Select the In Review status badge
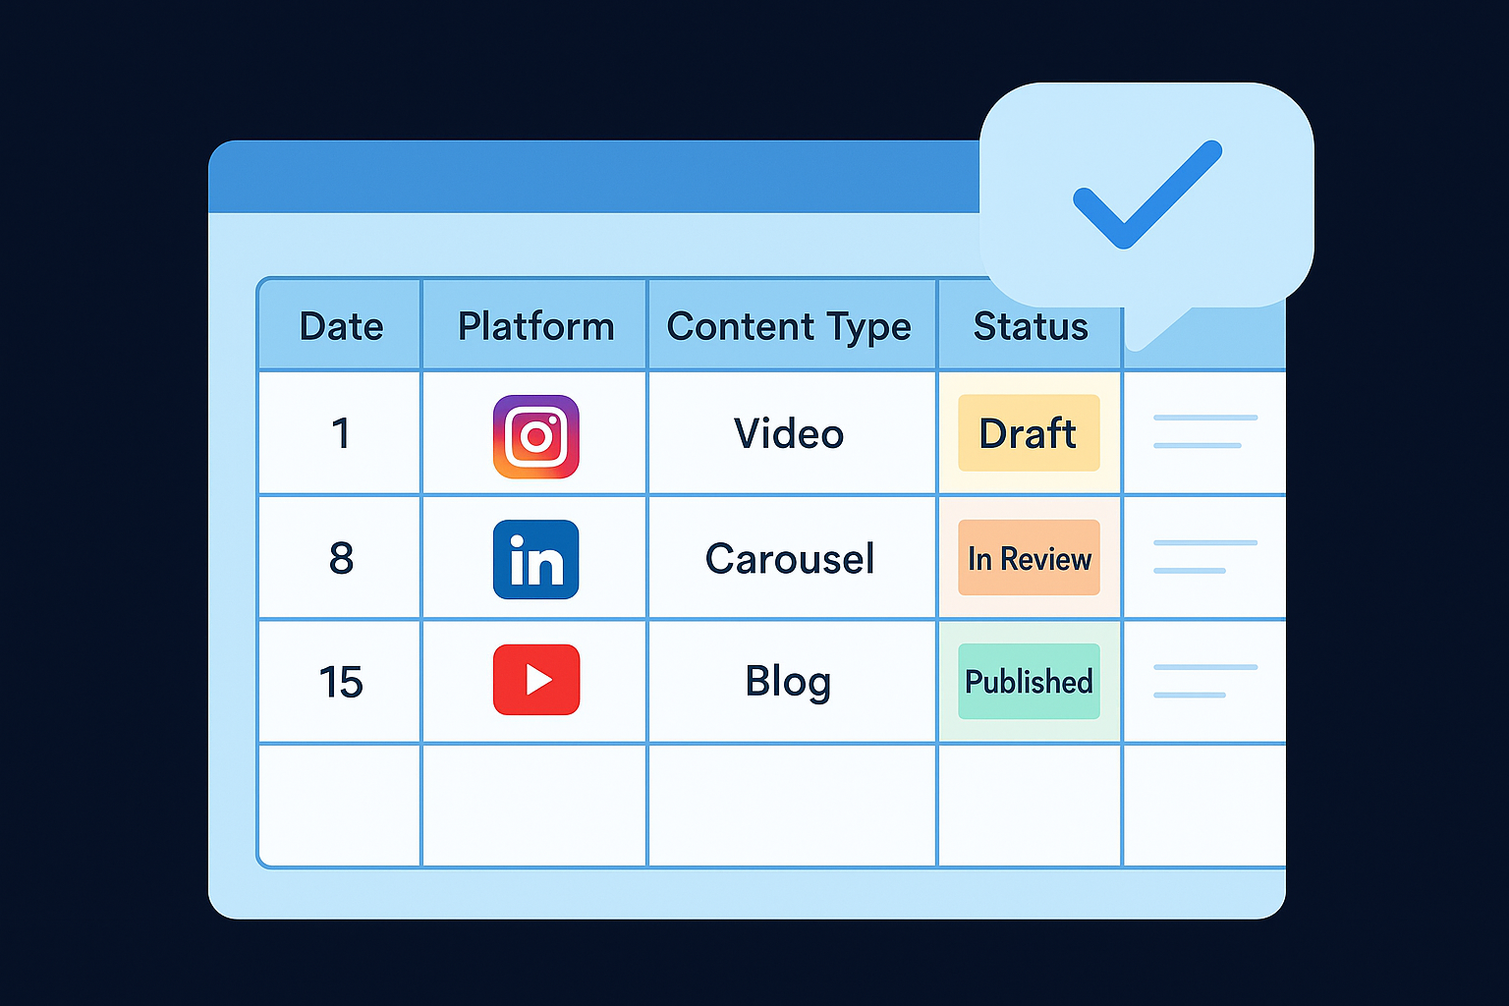 click(1029, 558)
